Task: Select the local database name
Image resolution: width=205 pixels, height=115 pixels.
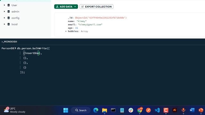Action: coord(14,24)
